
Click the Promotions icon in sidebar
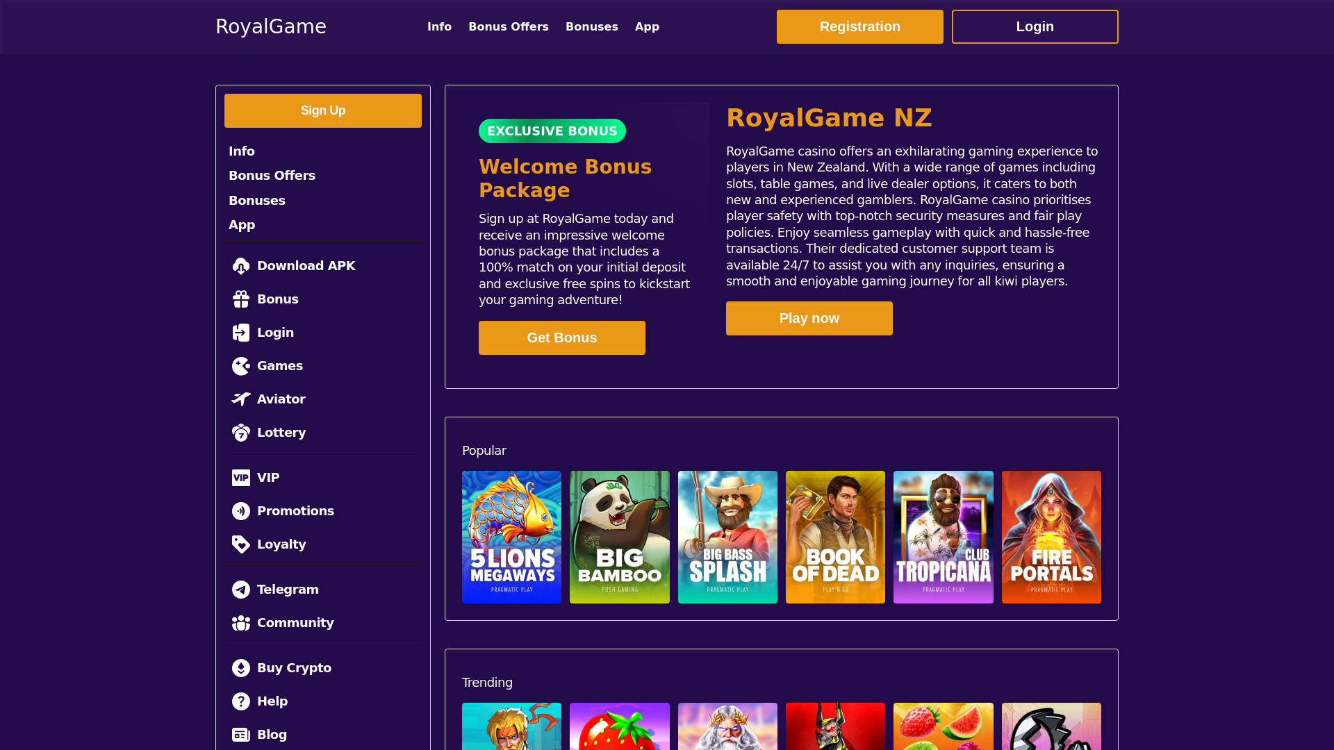point(241,511)
